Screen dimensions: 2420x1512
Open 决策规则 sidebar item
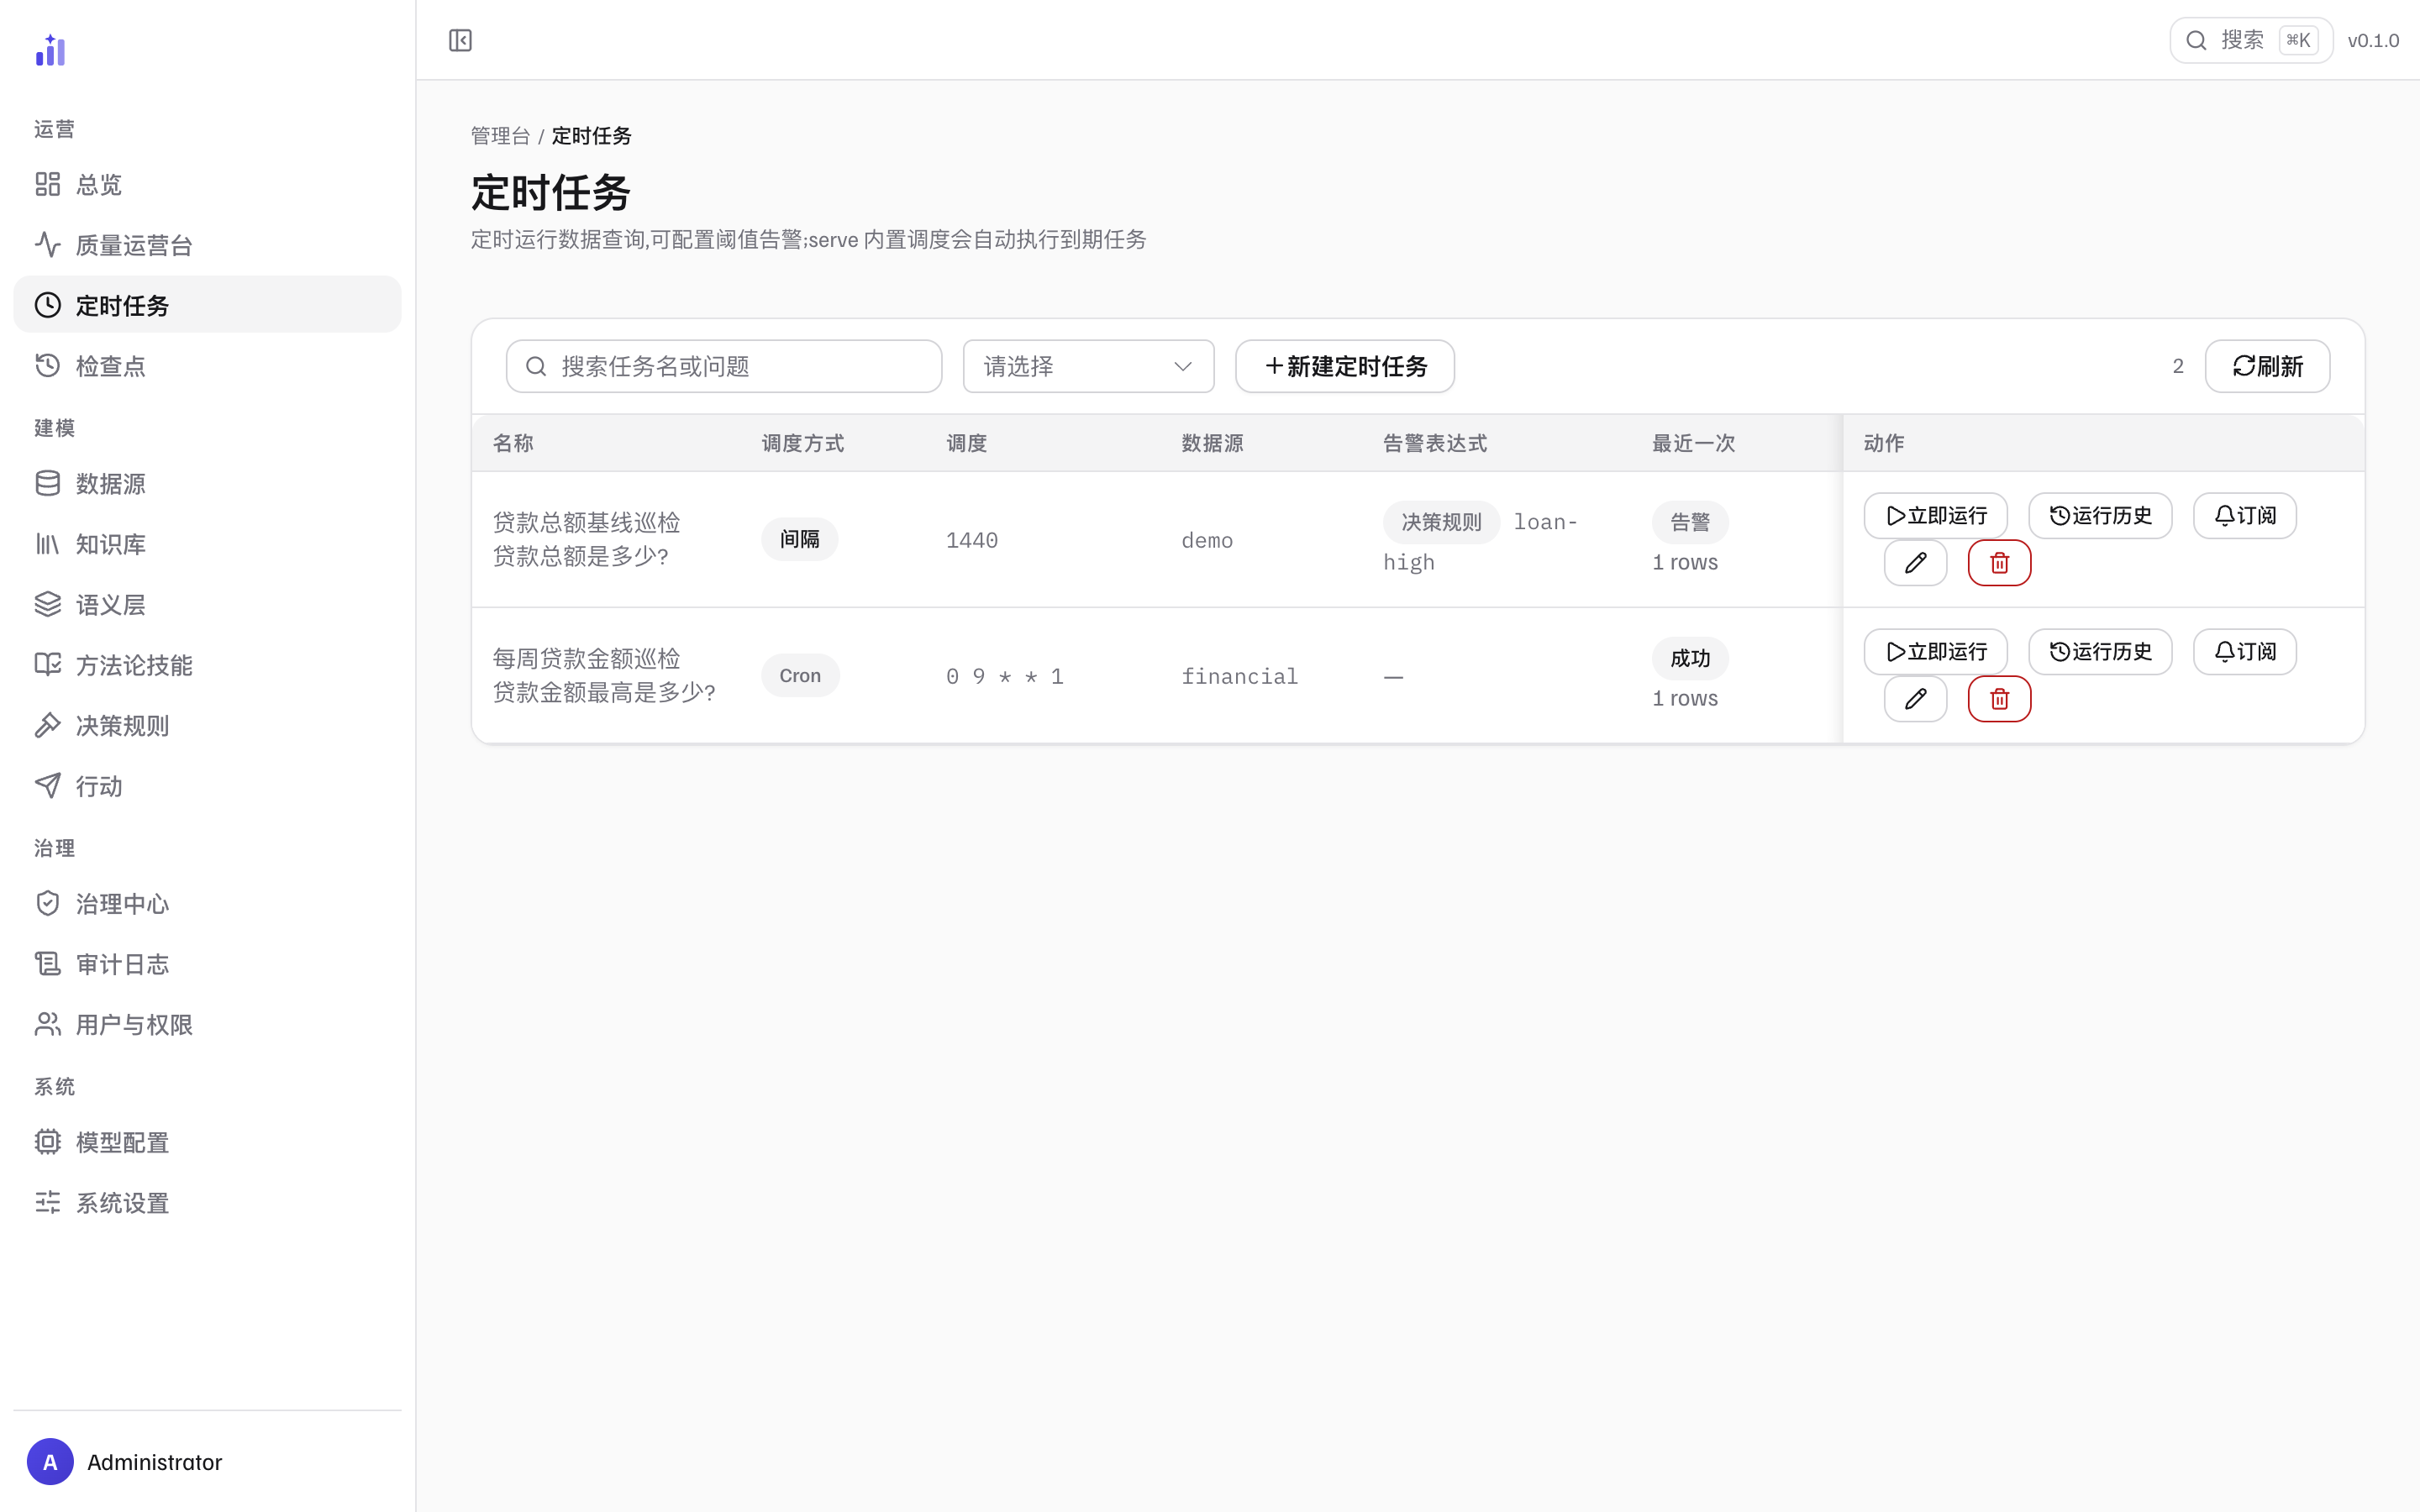pyautogui.click(x=207, y=726)
